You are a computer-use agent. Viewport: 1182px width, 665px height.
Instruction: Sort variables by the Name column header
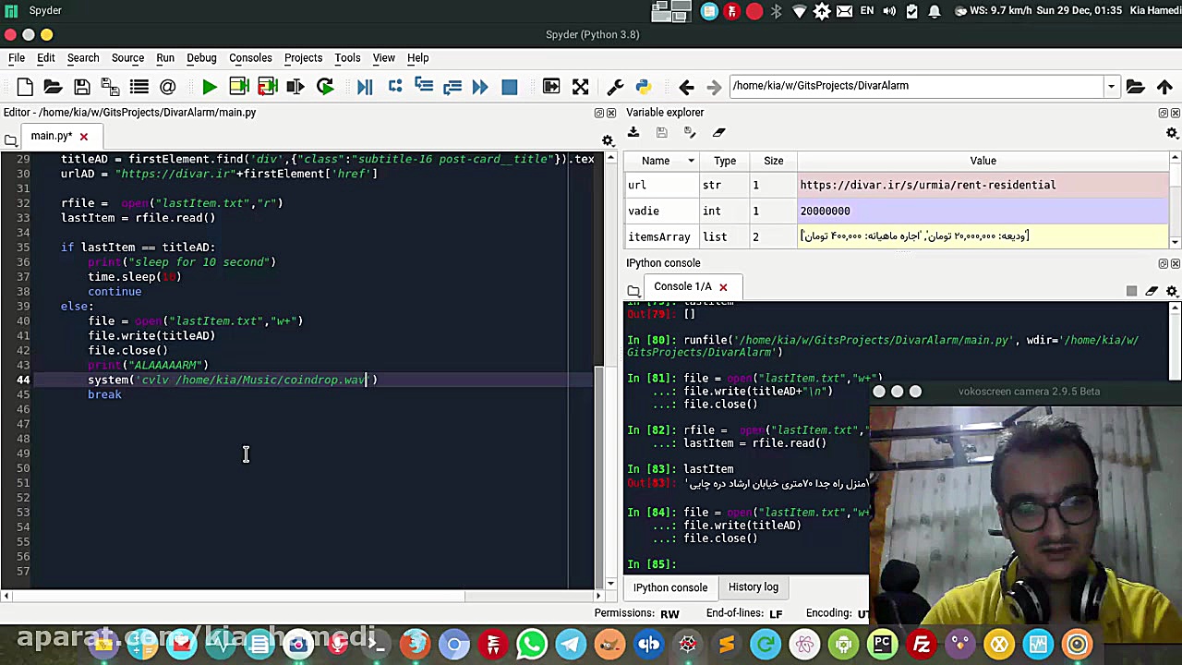click(x=656, y=161)
